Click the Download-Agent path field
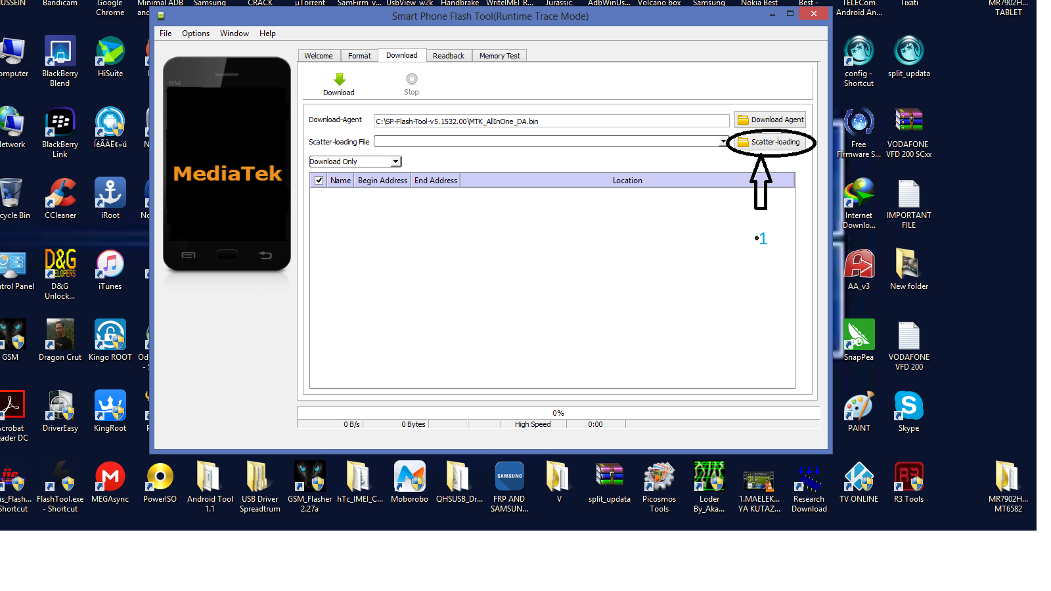1051x591 pixels. click(551, 121)
